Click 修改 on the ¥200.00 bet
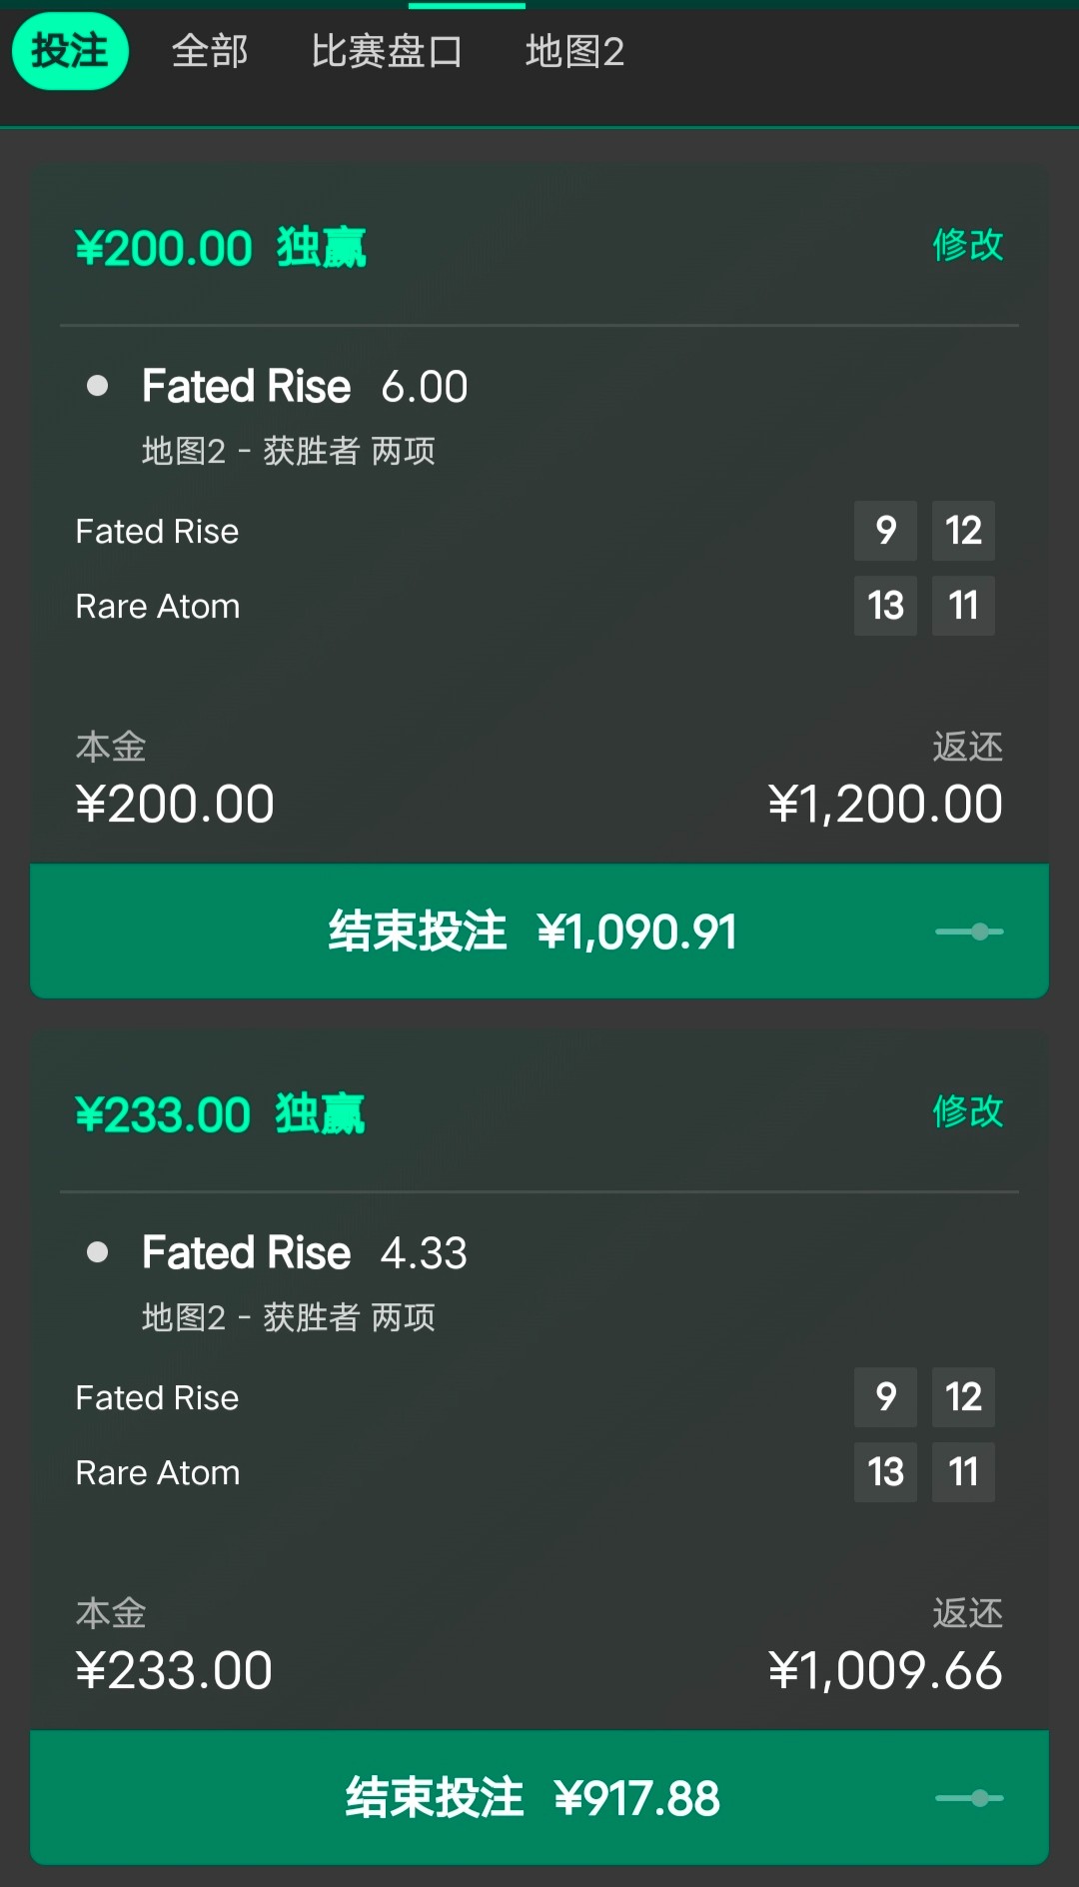This screenshot has height=1887, width=1079. [x=967, y=245]
